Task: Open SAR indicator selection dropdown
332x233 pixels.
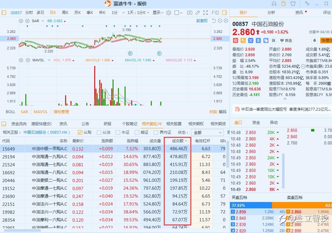Action: pyautogui.click(x=43, y=21)
